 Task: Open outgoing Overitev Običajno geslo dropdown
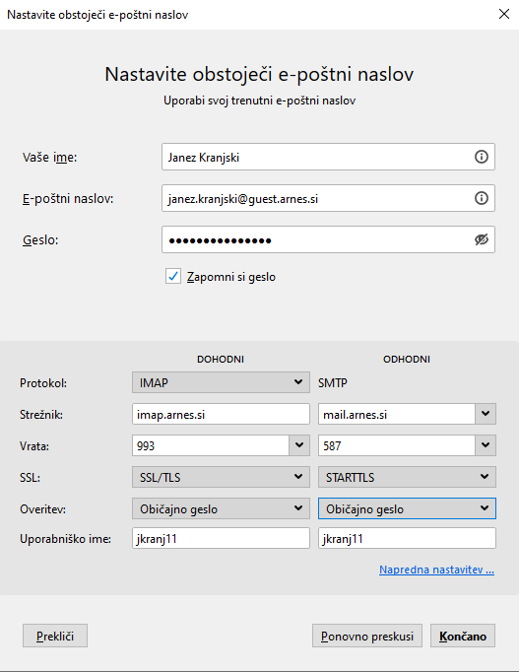tap(407, 508)
